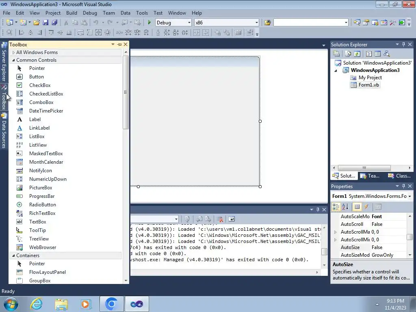
Task: Select the RadioButton control in Toolbox
Action: [x=42, y=205]
